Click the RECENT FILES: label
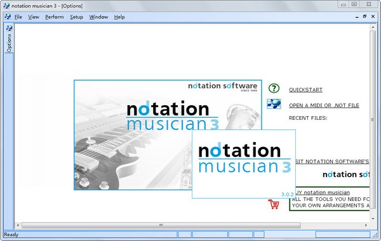Screen dimensions: 381x241 click(308, 118)
